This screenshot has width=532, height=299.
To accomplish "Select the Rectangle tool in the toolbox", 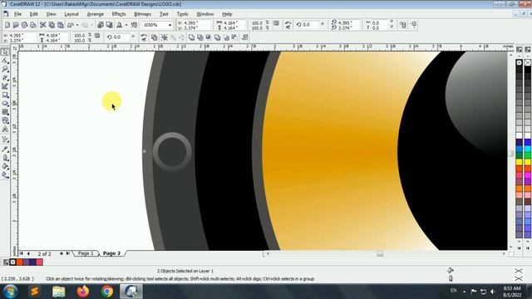I will point(5,95).
